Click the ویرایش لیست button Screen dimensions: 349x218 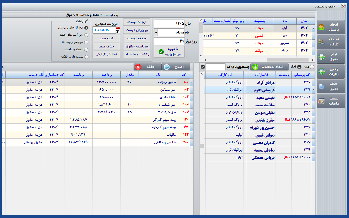tap(137, 30)
